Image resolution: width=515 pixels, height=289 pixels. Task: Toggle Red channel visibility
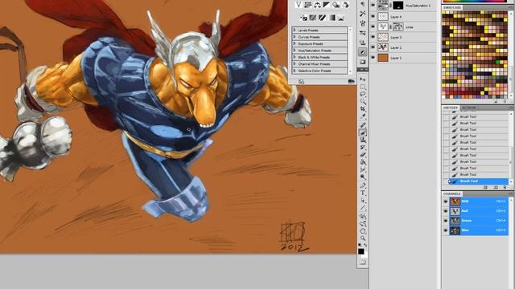446,211
